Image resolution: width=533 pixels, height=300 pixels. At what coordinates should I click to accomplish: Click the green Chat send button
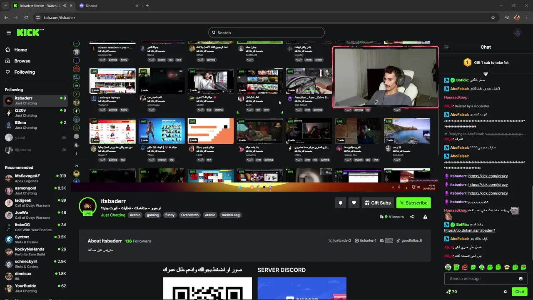(519, 292)
